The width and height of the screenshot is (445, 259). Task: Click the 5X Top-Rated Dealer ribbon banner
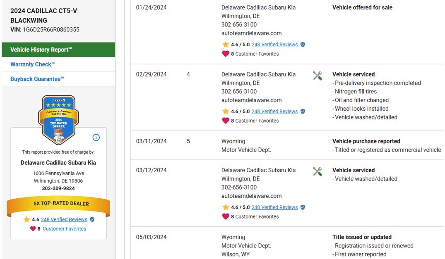[x=58, y=204]
